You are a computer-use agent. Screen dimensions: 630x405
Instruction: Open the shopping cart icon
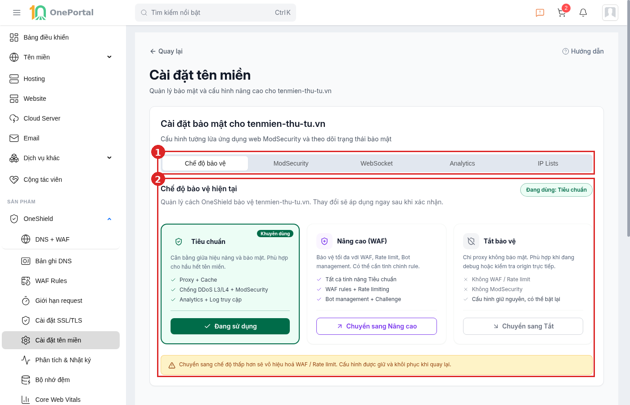[x=562, y=13]
